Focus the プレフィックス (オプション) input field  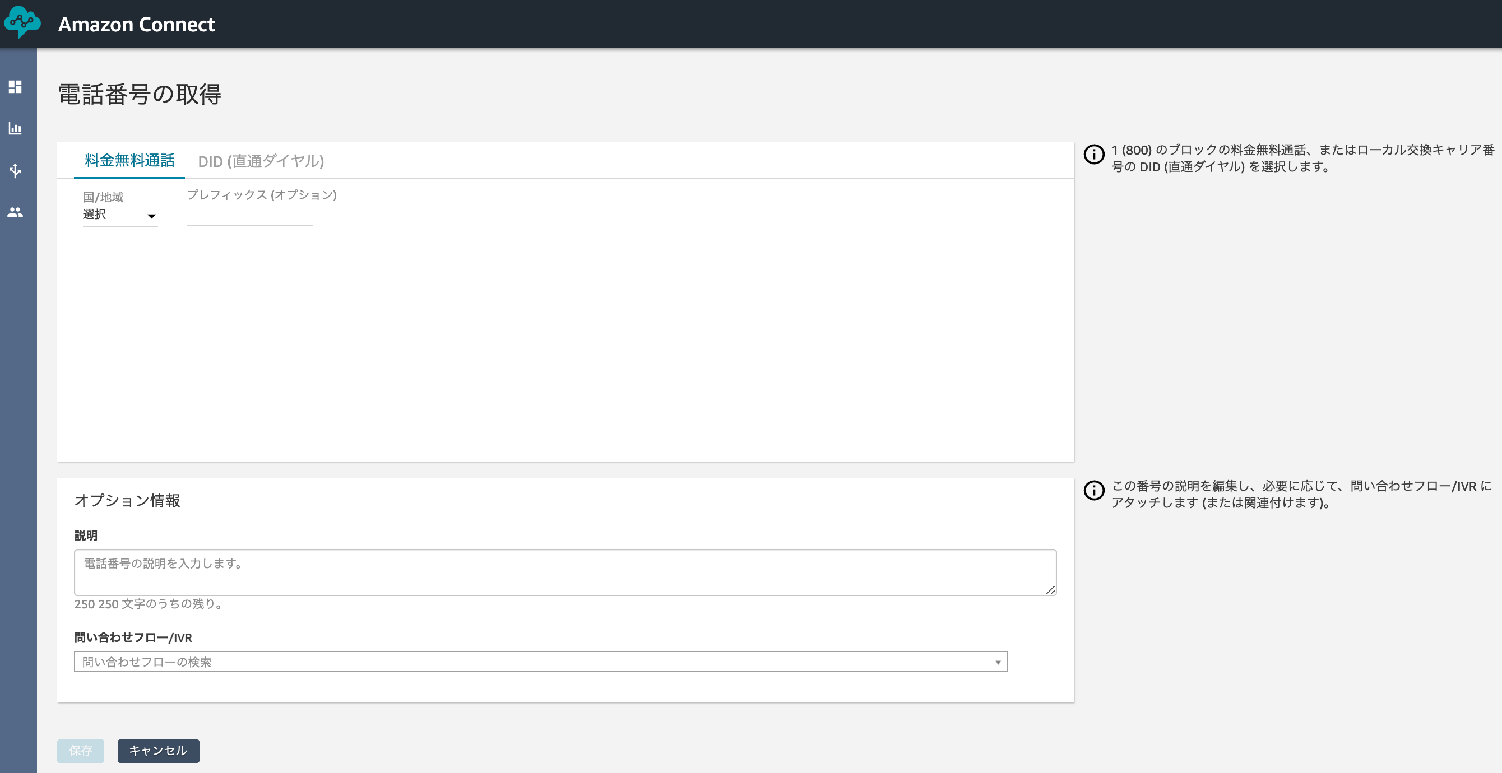[x=249, y=216]
